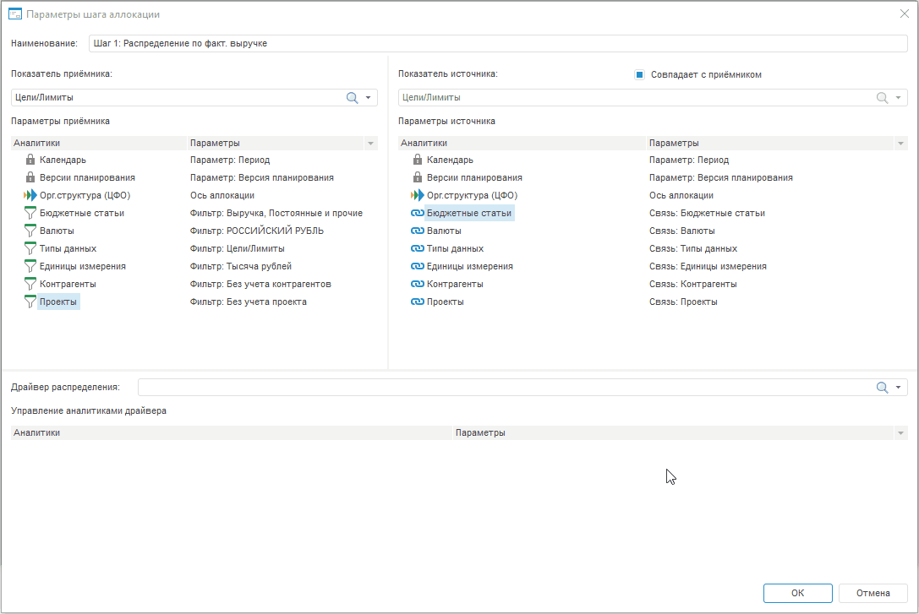Select Единицы измерения row in source analytics
The height and width of the screenshot is (614, 919).
coord(469,266)
